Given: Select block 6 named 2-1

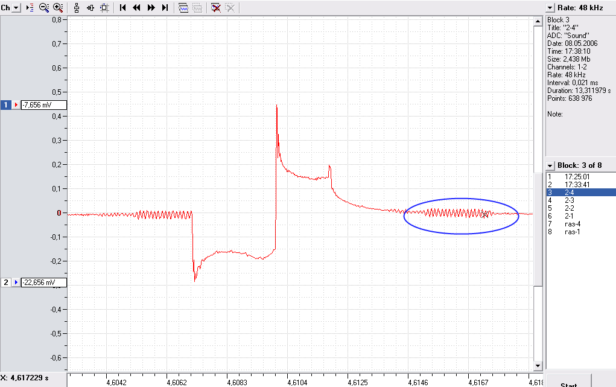Looking at the screenshot, I should 580,216.
